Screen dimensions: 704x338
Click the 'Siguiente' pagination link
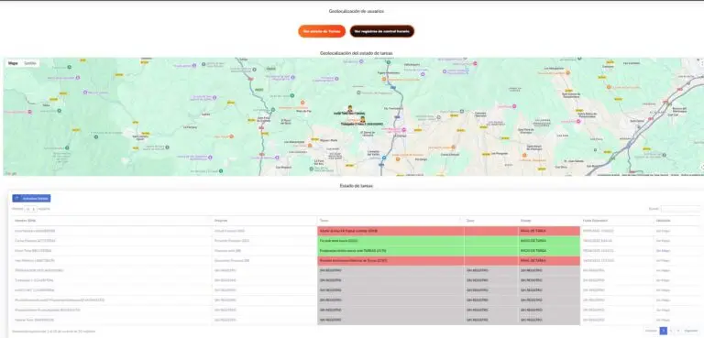click(x=691, y=331)
